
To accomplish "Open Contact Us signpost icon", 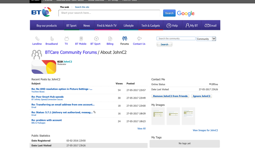I will [139, 39].
